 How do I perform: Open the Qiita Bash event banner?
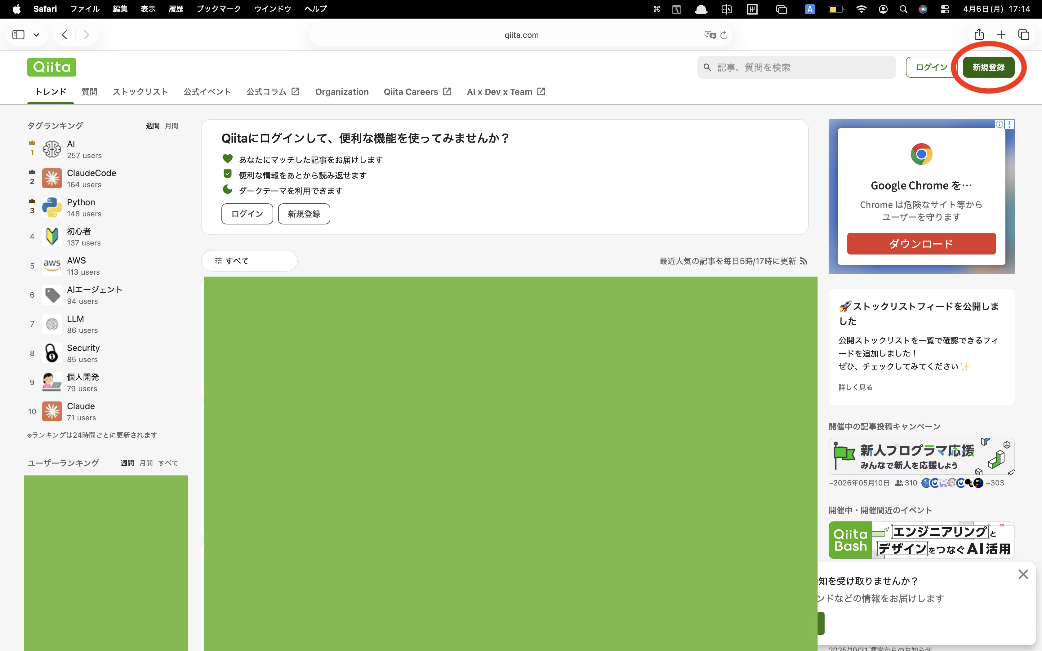[921, 540]
